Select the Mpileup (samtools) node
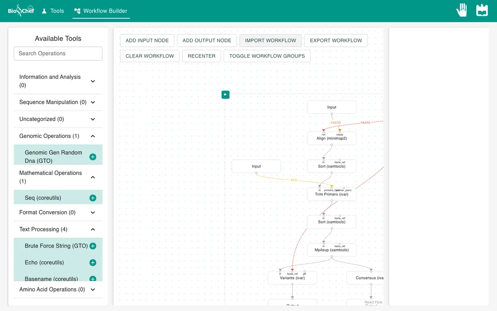This screenshot has width=497, height=311. [x=332, y=250]
